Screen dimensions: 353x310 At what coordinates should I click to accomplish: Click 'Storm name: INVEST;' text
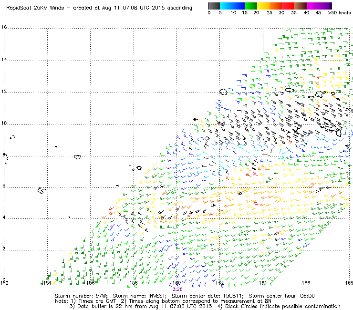pyautogui.click(x=140, y=296)
